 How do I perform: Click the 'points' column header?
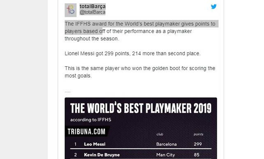(x=198, y=134)
